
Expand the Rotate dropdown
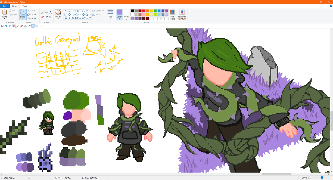pyautogui.click(x=37, y=18)
